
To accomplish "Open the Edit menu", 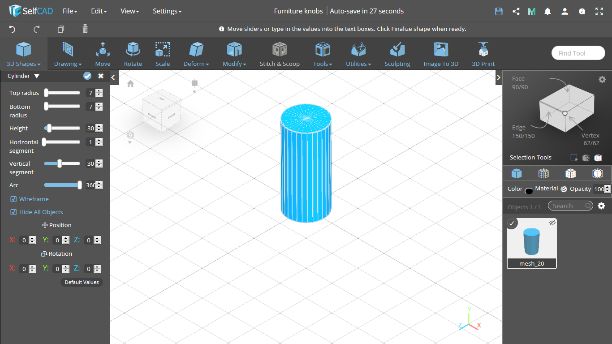I will (x=99, y=11).
